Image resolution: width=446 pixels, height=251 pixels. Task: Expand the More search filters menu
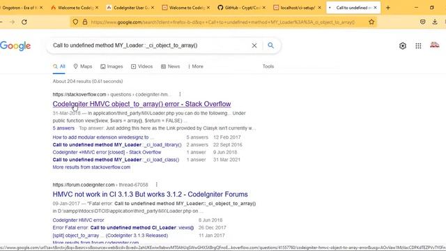195,66
